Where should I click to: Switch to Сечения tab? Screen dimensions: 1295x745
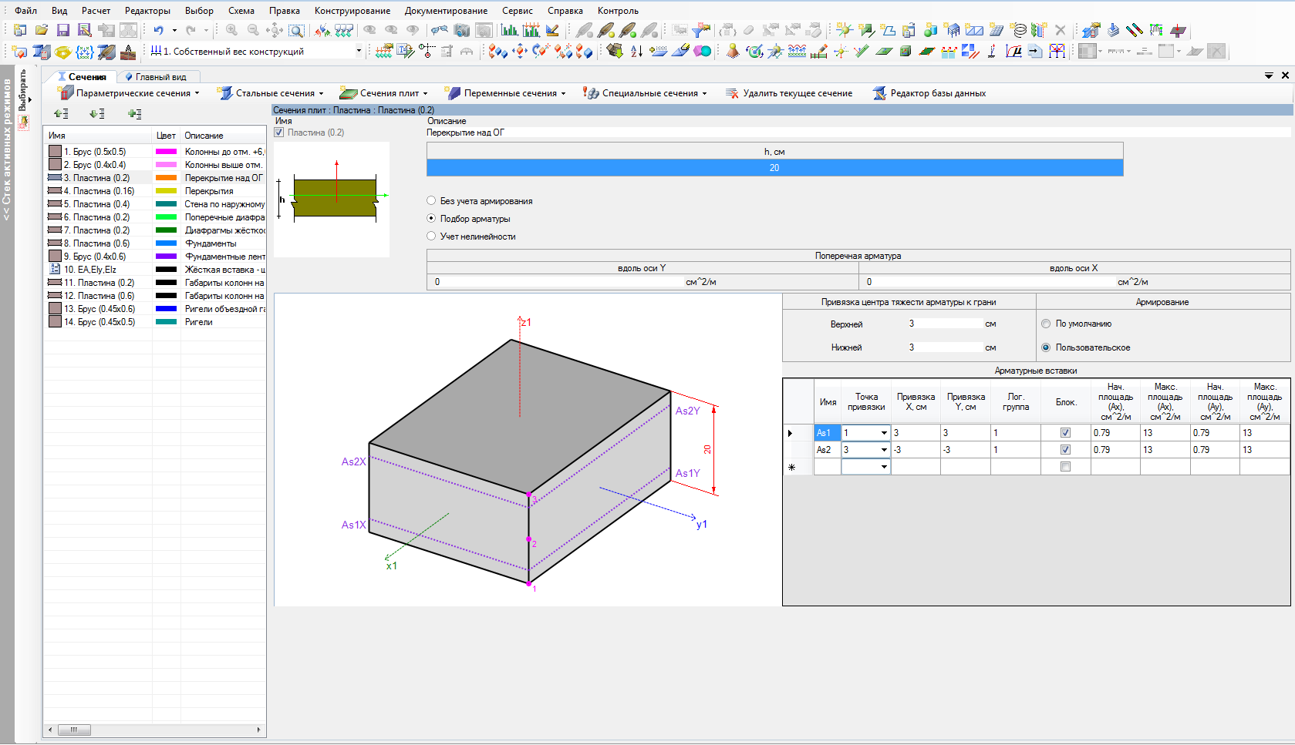pos(82,77)
